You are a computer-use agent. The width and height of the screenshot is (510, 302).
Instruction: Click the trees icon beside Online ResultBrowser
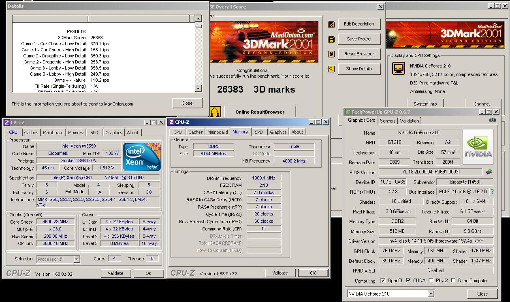[x=215, y=112]
